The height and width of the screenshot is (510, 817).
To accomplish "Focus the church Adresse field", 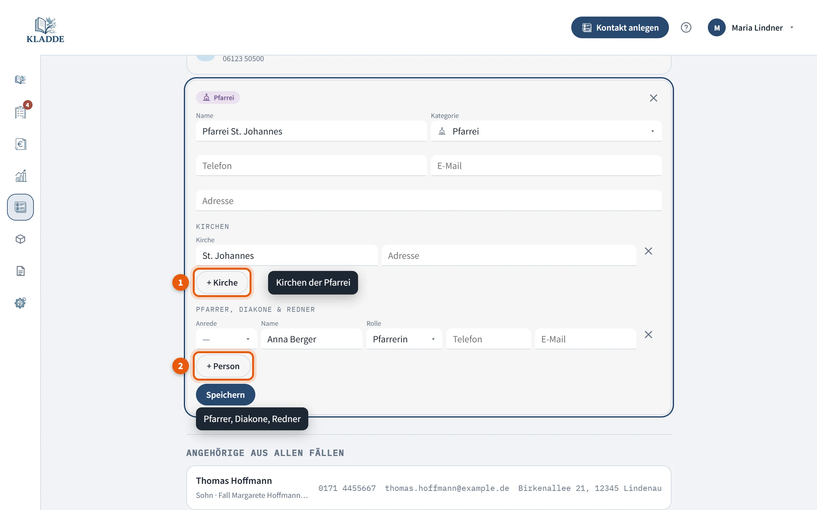I will (x=509, y=256).
